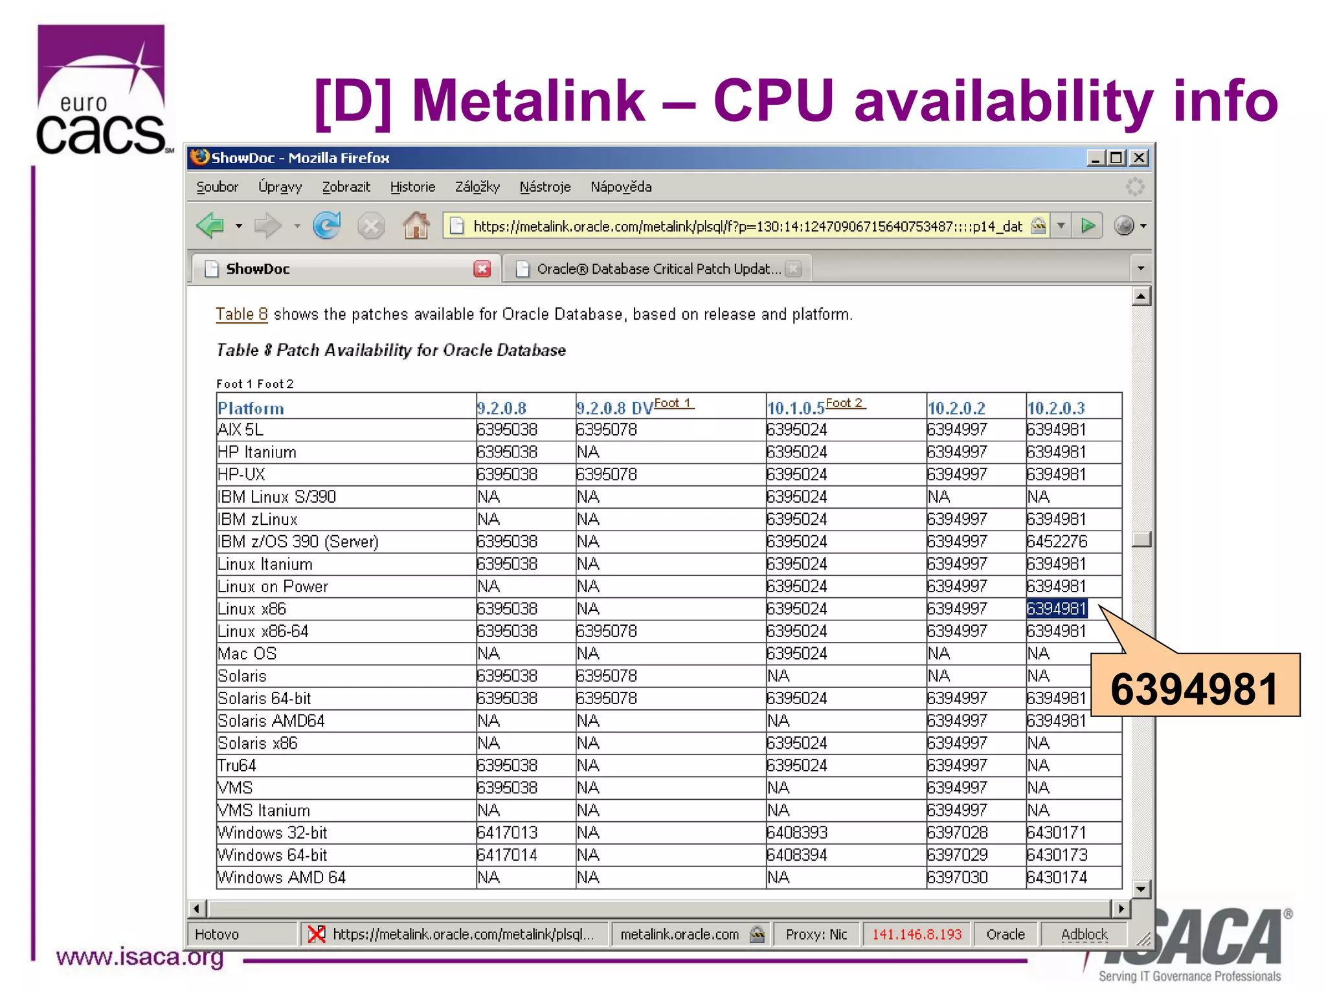This screenshot has width=1326, height=994.
Task: Close the ShowDoc tab with red X
Action: coord(482,269)
